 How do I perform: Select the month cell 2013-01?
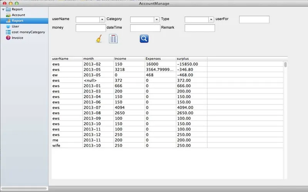pos(98,86)
